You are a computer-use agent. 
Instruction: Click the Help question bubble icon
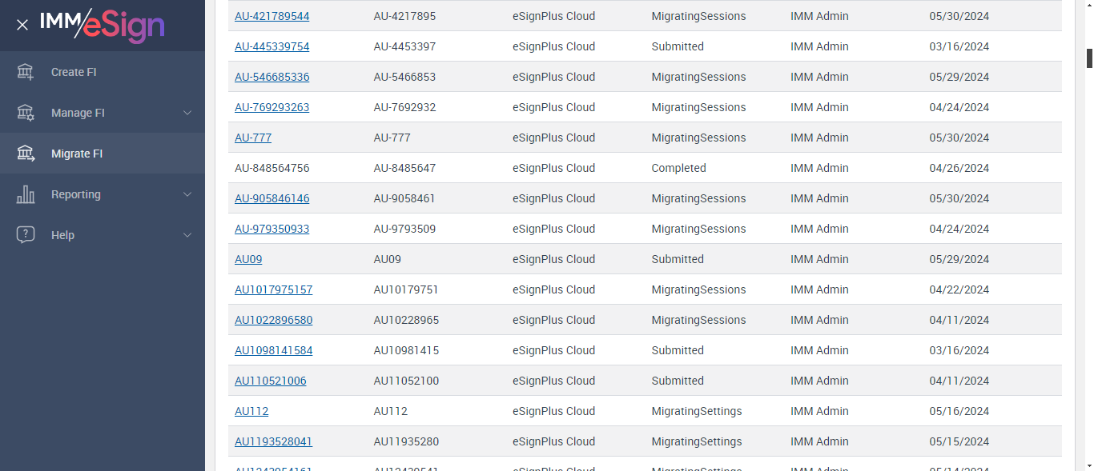click(x=26, y=235)
